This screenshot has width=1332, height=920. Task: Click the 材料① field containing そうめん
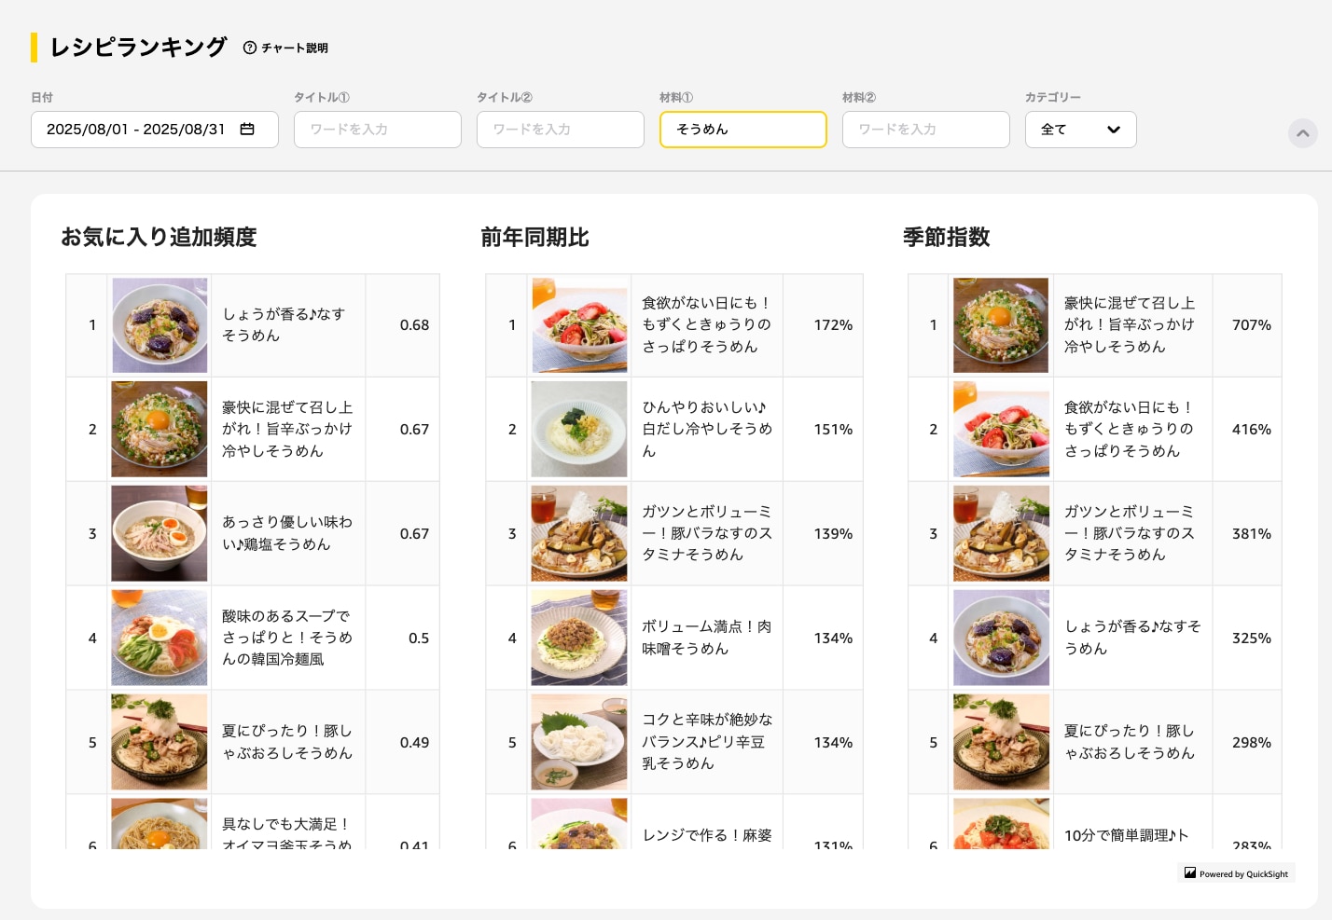742,130
